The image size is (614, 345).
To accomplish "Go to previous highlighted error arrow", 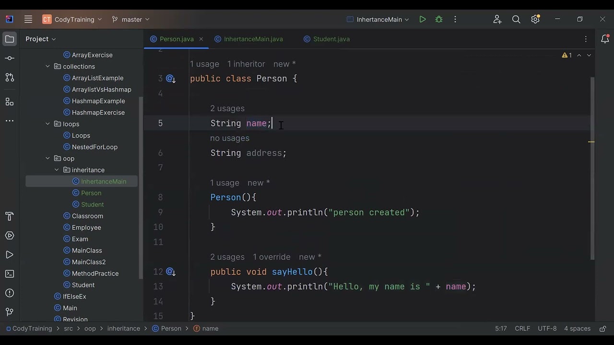I will 579,56.
